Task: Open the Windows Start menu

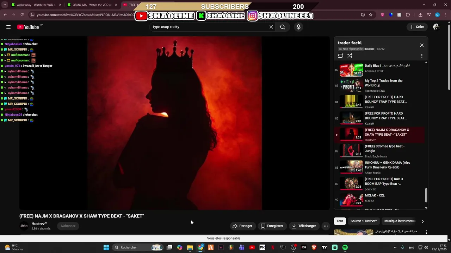Action: [x=106, y=247]
